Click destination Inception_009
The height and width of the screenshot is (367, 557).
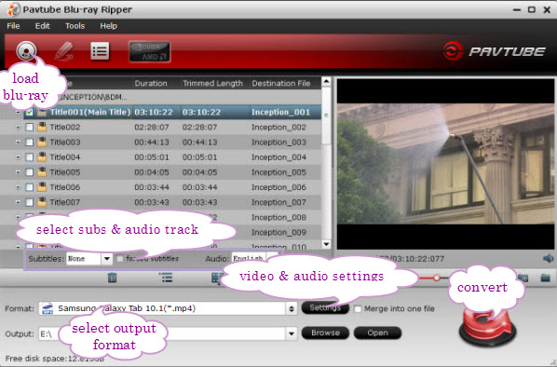(278, 232)
